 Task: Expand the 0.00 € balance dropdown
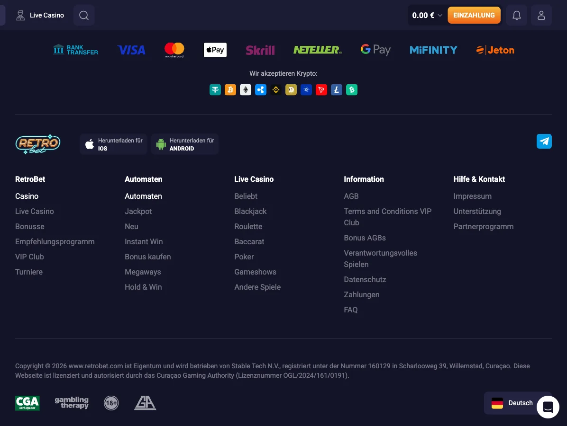[427, 15]
